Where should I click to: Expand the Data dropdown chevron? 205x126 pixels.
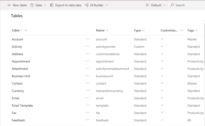[45, 5]
